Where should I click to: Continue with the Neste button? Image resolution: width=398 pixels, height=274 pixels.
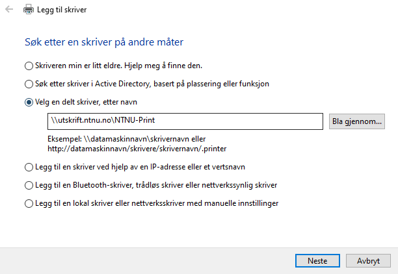coord(317,260)
